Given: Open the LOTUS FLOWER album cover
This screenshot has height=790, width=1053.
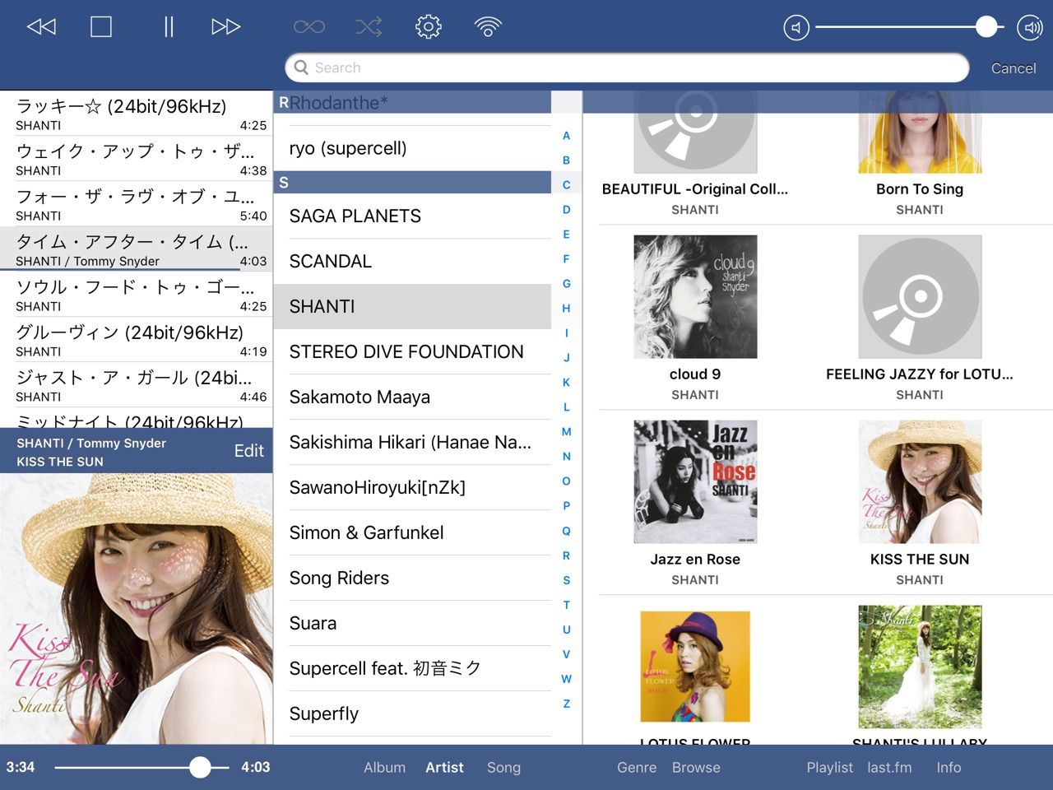Looking at the screenshot, I should (695, 667).
